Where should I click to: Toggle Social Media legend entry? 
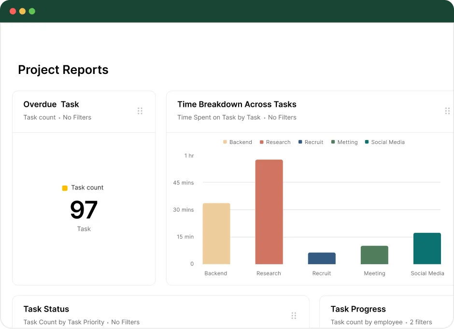pyautogui.click(x=385, y=142)
